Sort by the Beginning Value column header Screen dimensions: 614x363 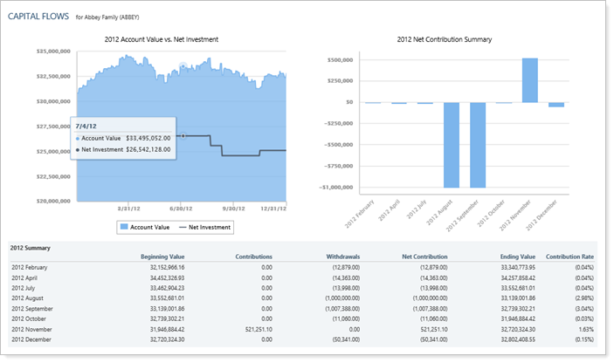click(161, 257)
